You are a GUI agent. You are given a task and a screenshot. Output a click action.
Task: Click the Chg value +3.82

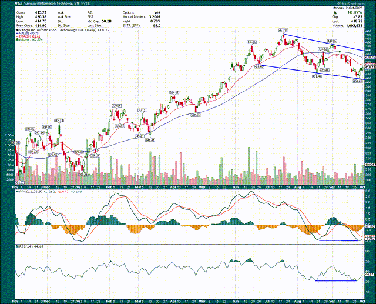(x=358, y=17)
